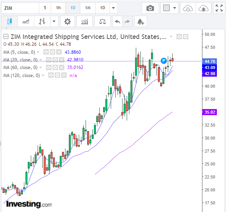Open chart properties gear icon
This screenshot has height=212, width=226.
67,21
